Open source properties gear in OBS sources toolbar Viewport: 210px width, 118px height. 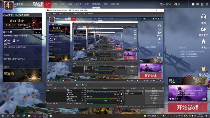(x=73, y=103)
